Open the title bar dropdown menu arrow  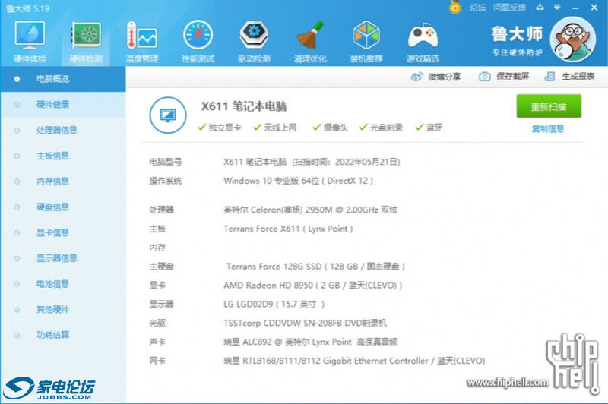tap(557, 7)
